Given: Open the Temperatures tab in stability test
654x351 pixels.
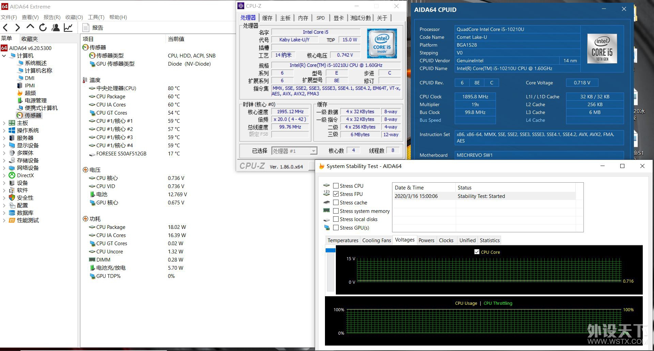Looking at the screenshot, I should tap(343, 240).
